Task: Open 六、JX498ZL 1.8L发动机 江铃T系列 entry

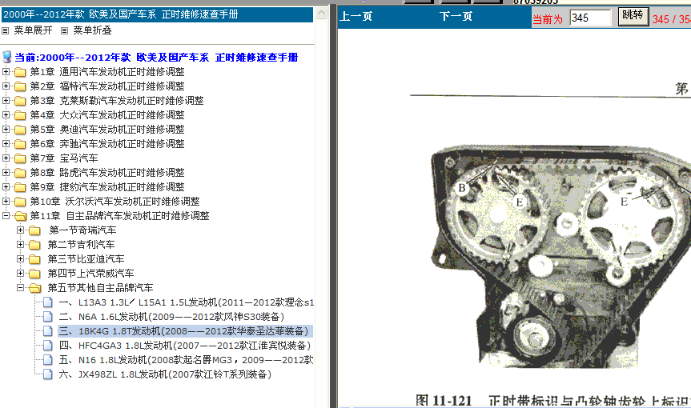Action: 165,374
